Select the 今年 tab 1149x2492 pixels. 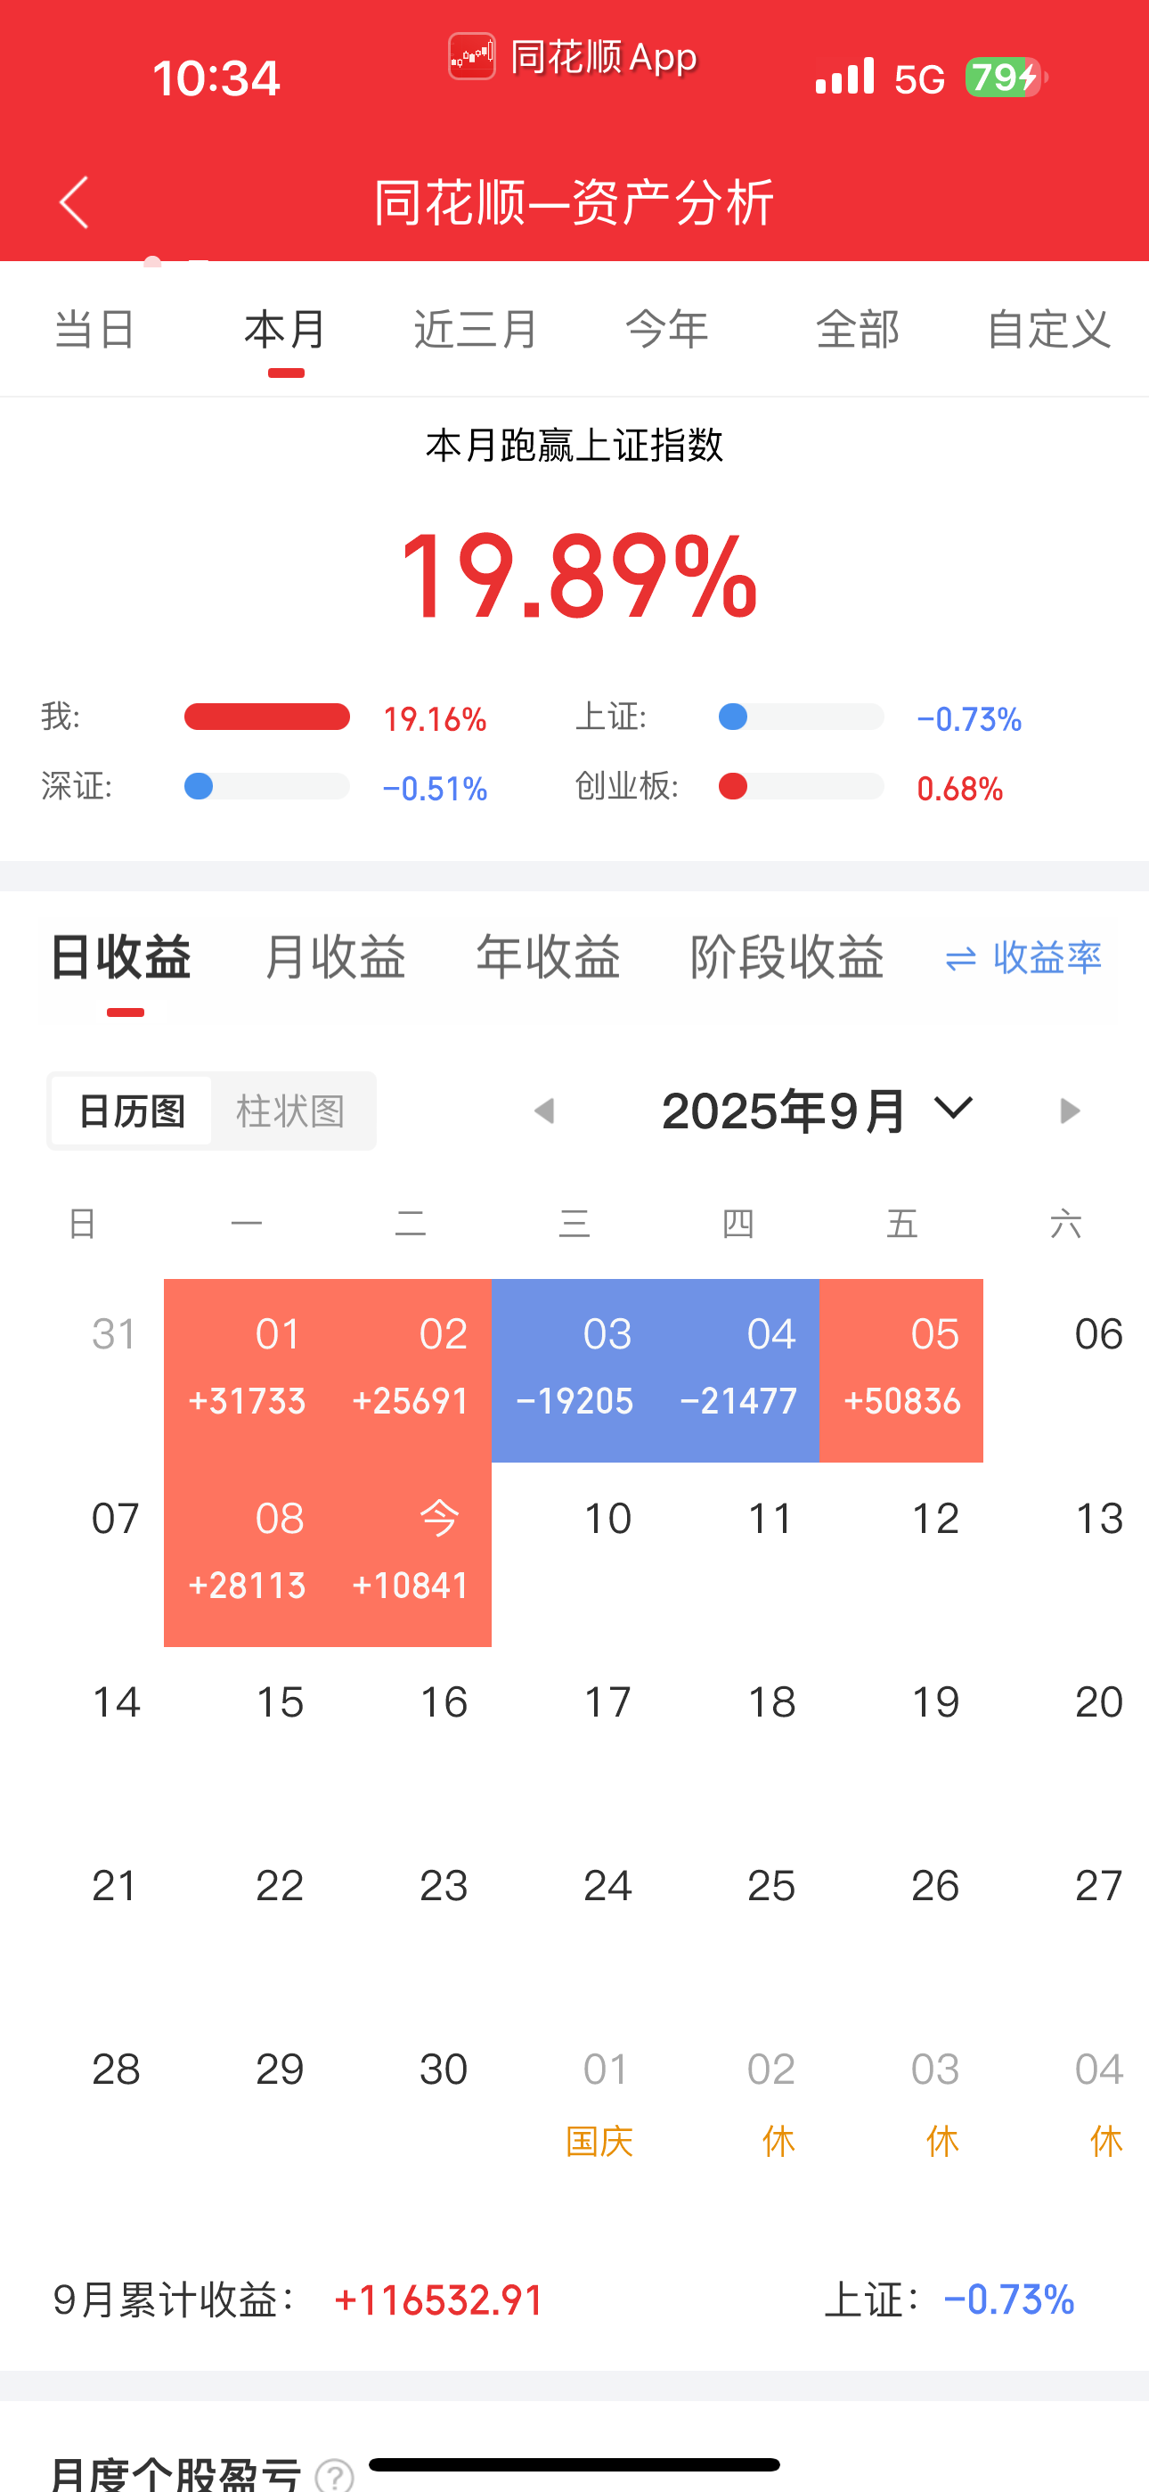667,330
